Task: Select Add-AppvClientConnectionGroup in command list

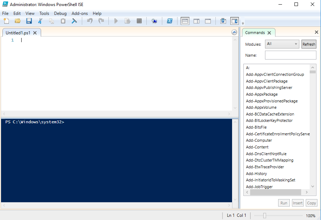Action: [275, 74]
